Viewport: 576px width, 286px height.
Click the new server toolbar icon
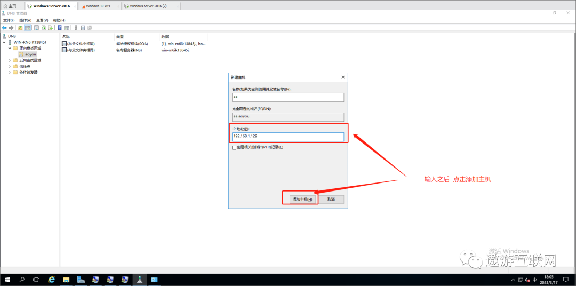(x=76, y=28)
